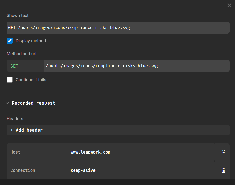Click the Shown text input field
Image resolution: width=235 pixels, height=185 pixels.
point(118,28)
